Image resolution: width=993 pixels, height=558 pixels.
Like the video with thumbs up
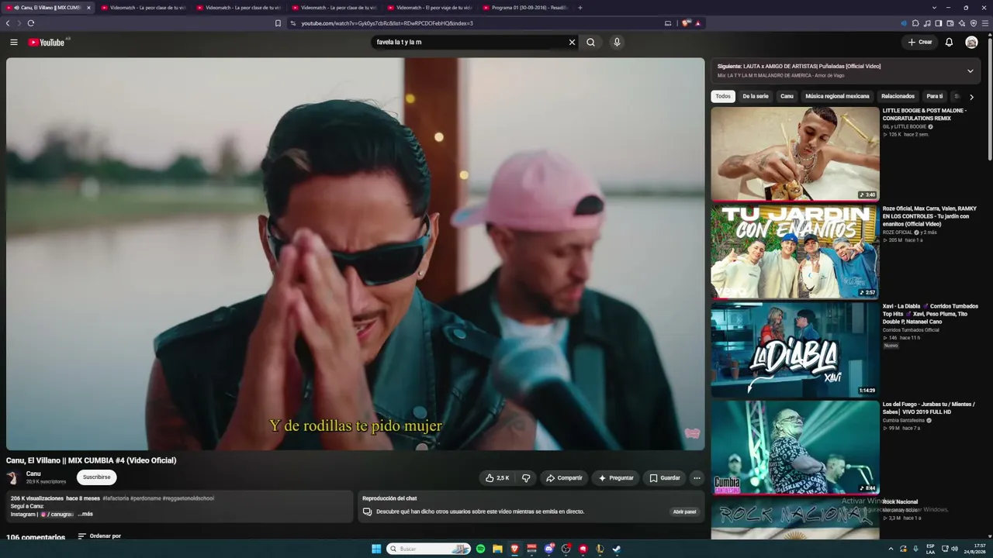coord(497,478)
